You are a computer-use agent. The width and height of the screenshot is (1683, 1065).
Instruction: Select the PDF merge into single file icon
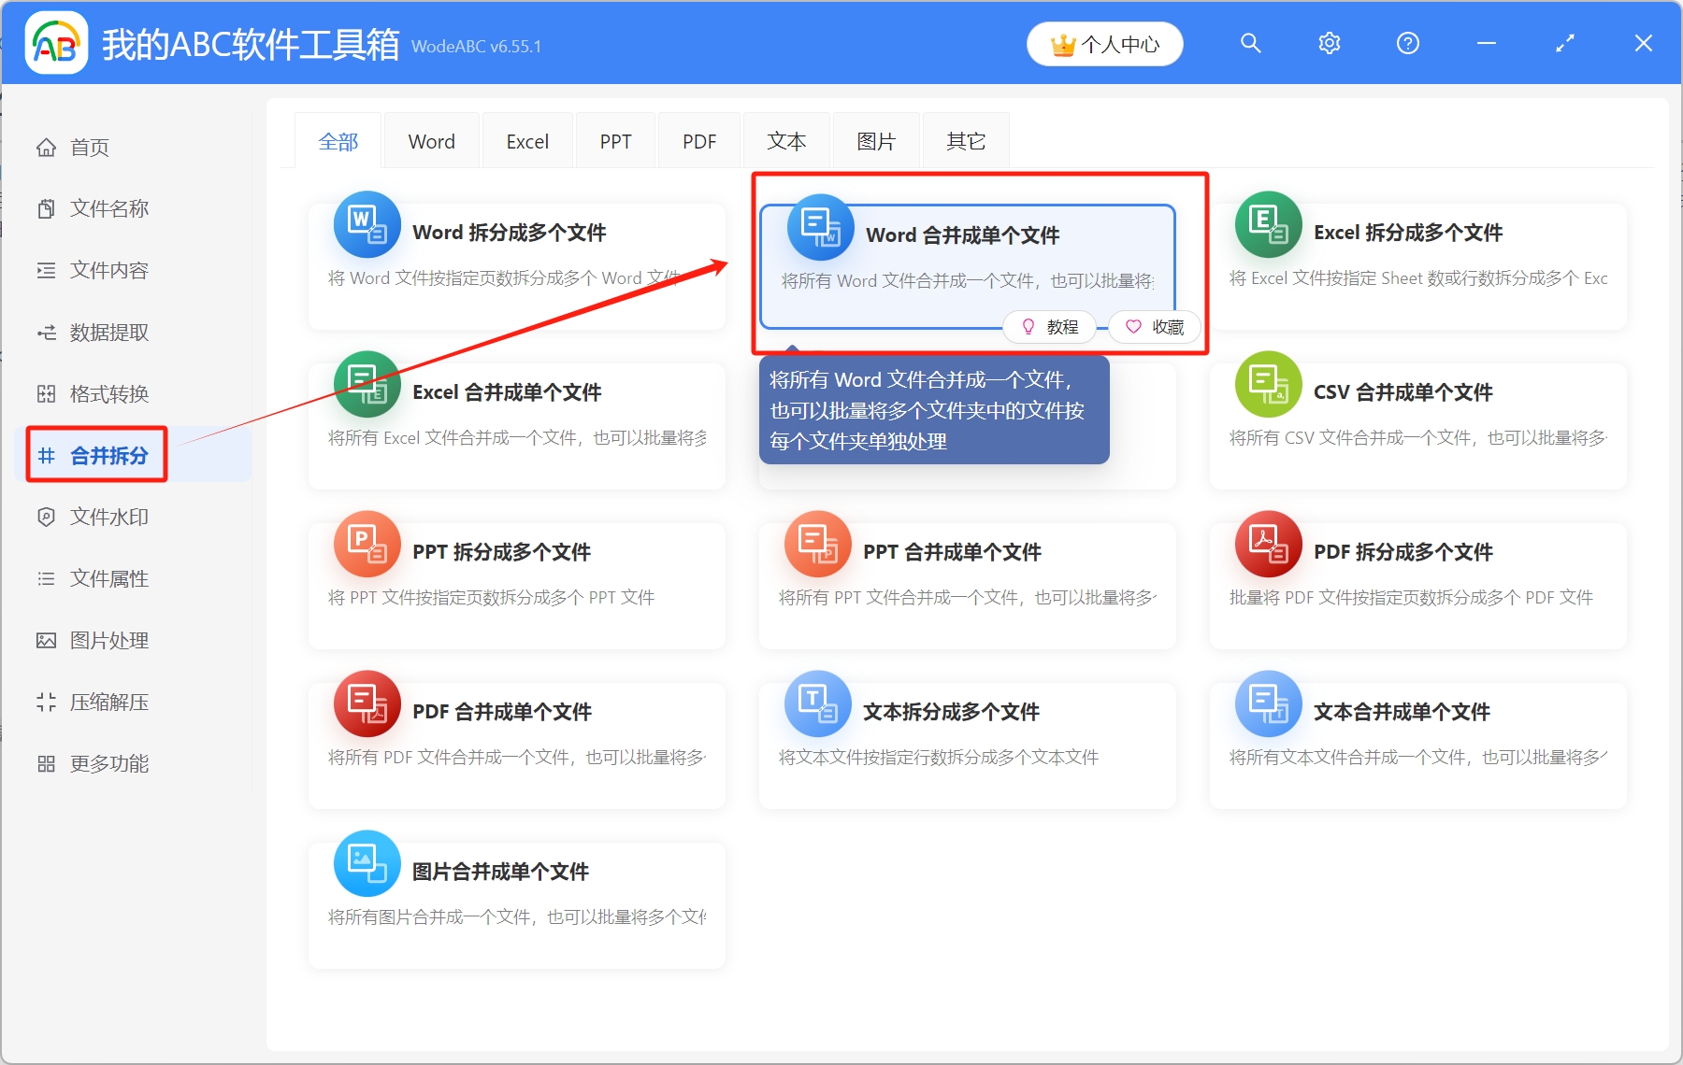(x=367, y=704)
